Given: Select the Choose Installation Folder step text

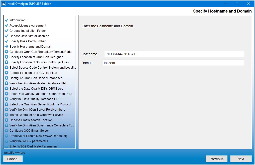Looking at the screenshot, I should 28,31.
